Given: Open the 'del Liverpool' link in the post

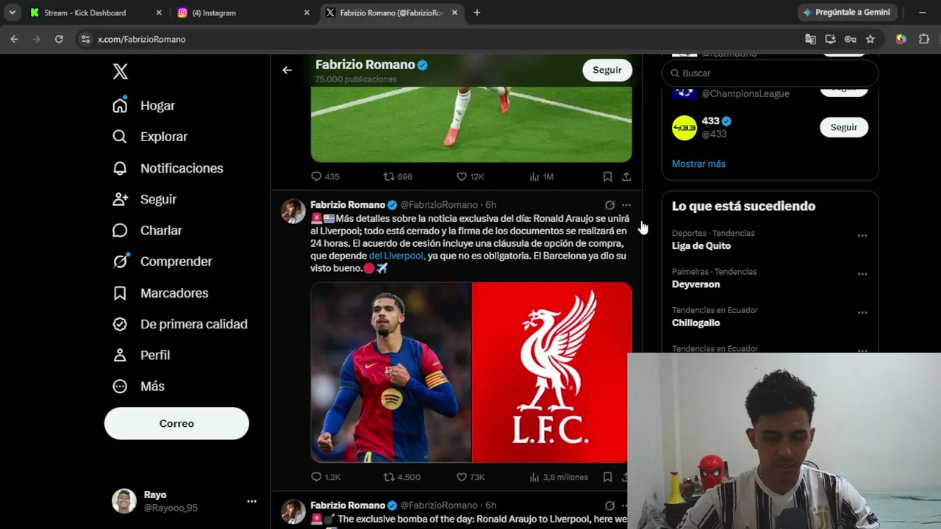Looking at the screenshot, I should pos(396,256).
